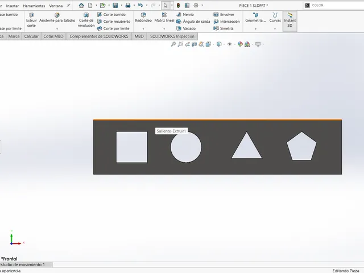This screenshot has height=273, width=364.
Task: Click the Home icon in the top toolbar
Action: (x=81, y=5)
